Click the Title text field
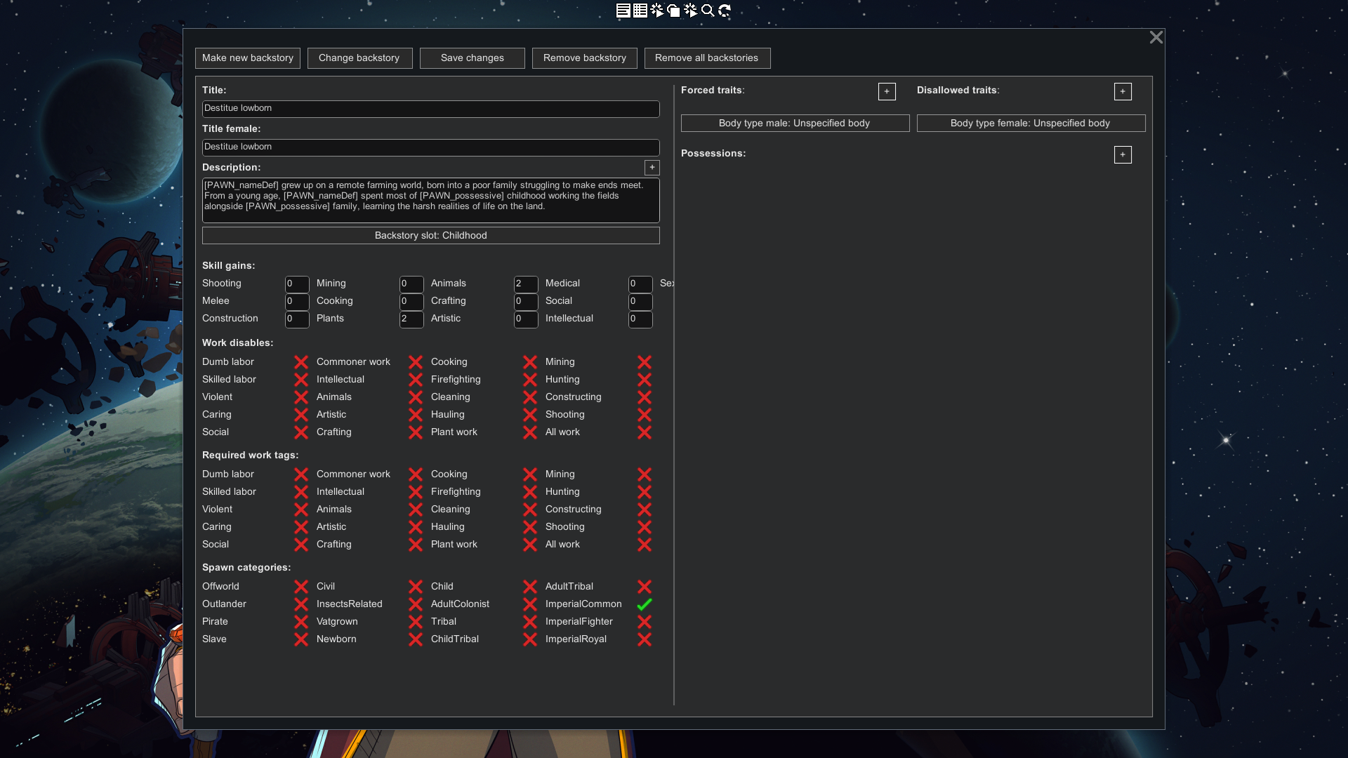 click(430, 109)
